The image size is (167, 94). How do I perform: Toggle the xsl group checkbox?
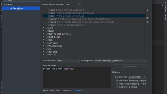[x=47, y=49]
